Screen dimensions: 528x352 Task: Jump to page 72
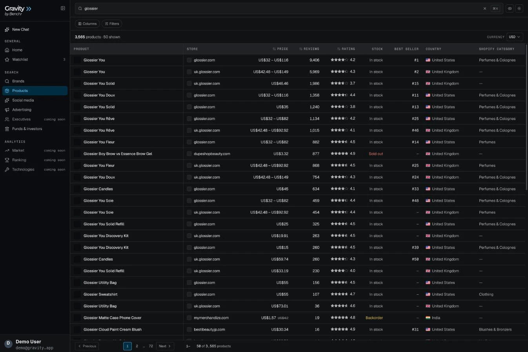151,346
